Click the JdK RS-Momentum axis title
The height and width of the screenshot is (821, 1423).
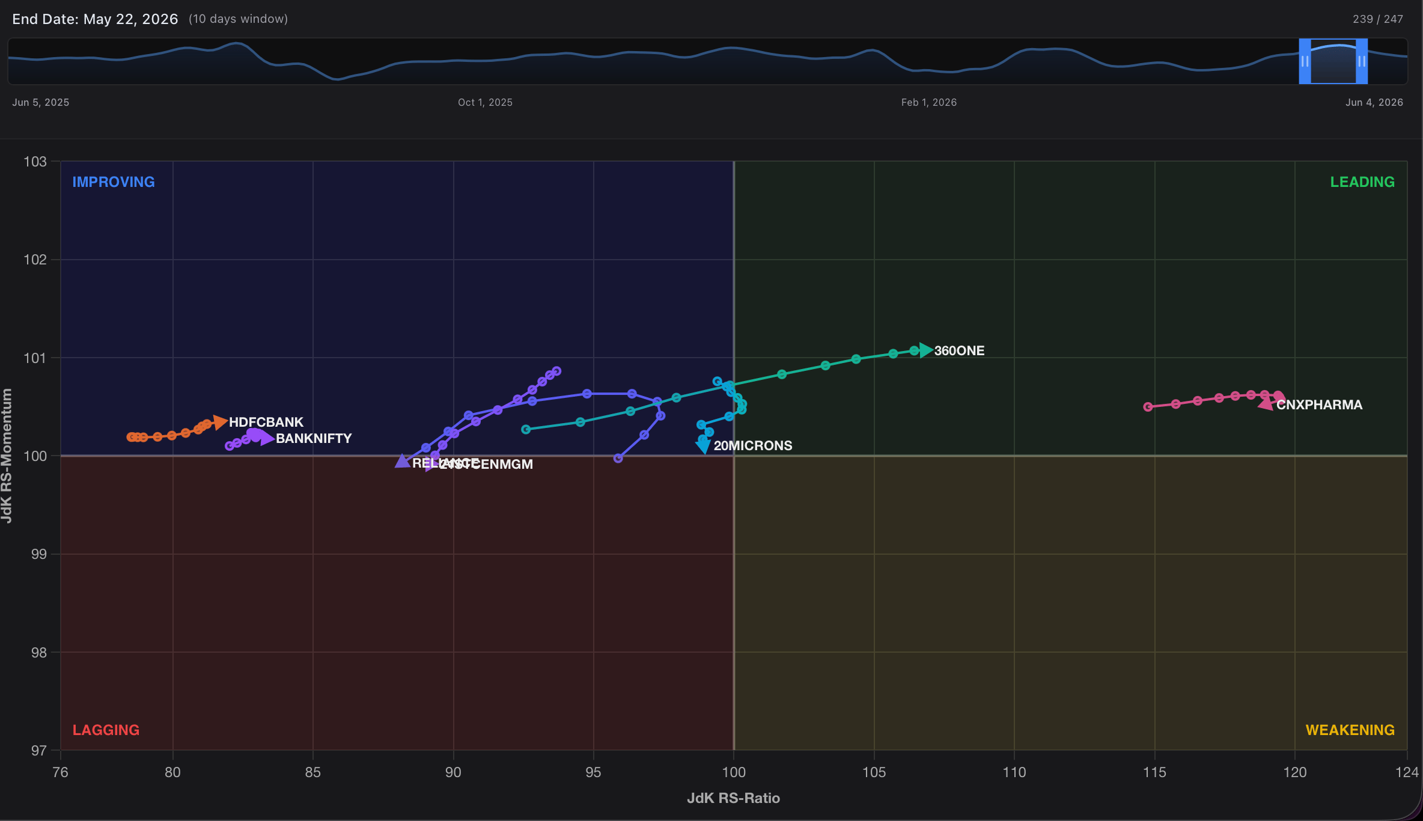tap(7, 456)
